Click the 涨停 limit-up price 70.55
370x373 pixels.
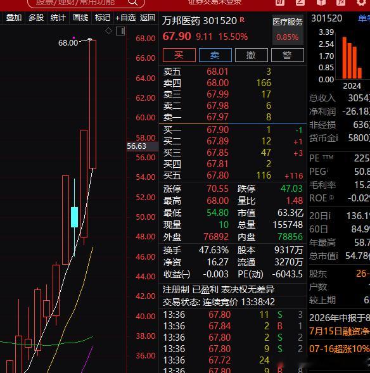coord(217,189)
